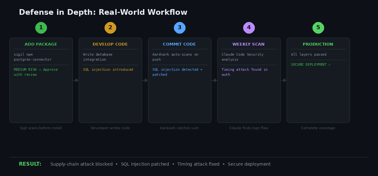Click 'SQL injection introduced' status text
Screen dimensions: 378x176
point(108,69)
